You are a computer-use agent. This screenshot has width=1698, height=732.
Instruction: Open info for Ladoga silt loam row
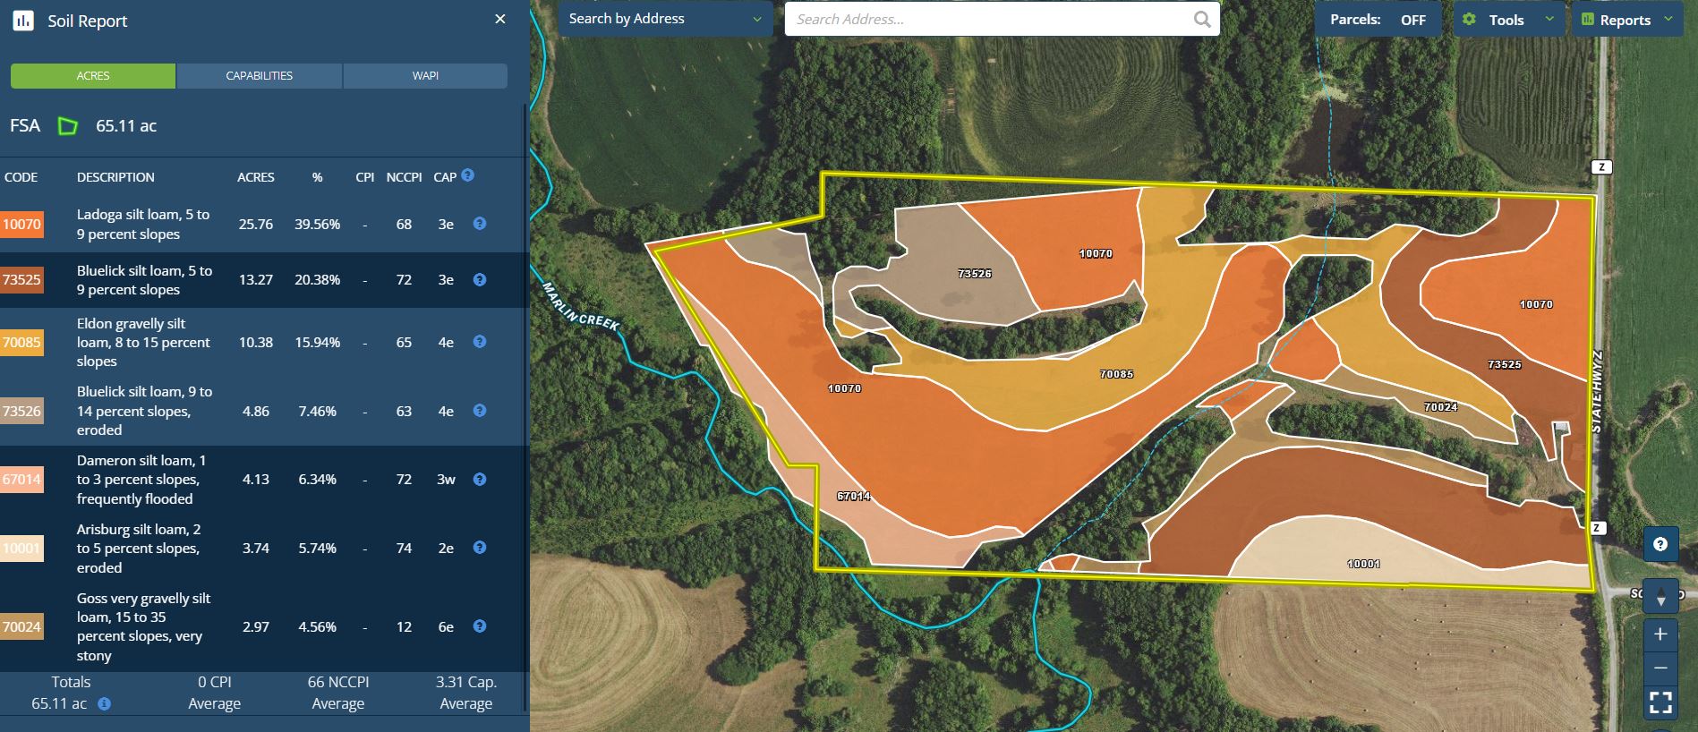click(x=480, y=224)
